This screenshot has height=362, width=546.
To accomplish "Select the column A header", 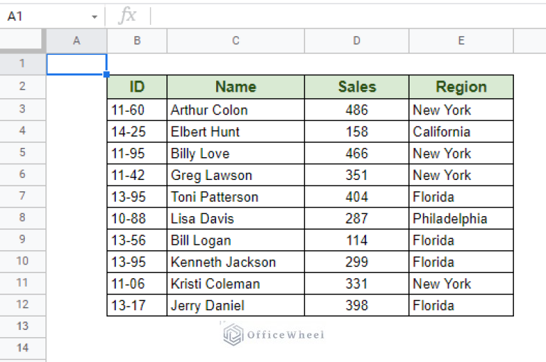I will (x=77, y=41).
